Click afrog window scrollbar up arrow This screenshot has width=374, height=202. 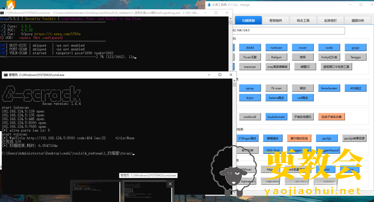click(230, 19)
